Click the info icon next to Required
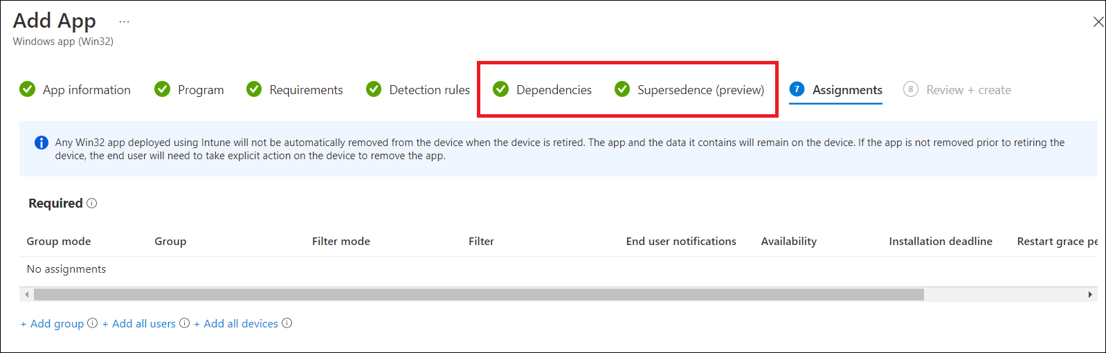Viewport: 1106px width, 353px height. [92, 203]
